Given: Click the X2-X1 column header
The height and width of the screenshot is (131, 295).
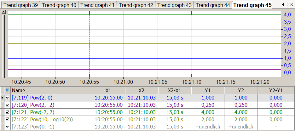Looking at the screenshot, I should tap(175, 90).
